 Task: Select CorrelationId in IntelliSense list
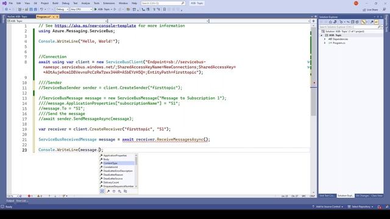[111, 167]
